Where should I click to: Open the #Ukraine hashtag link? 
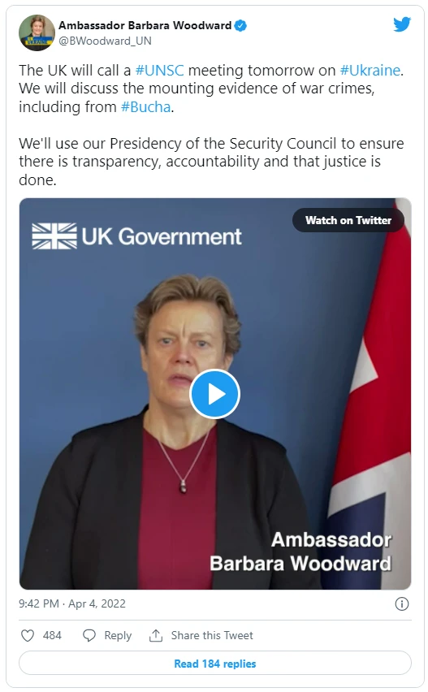coord(370,70)
